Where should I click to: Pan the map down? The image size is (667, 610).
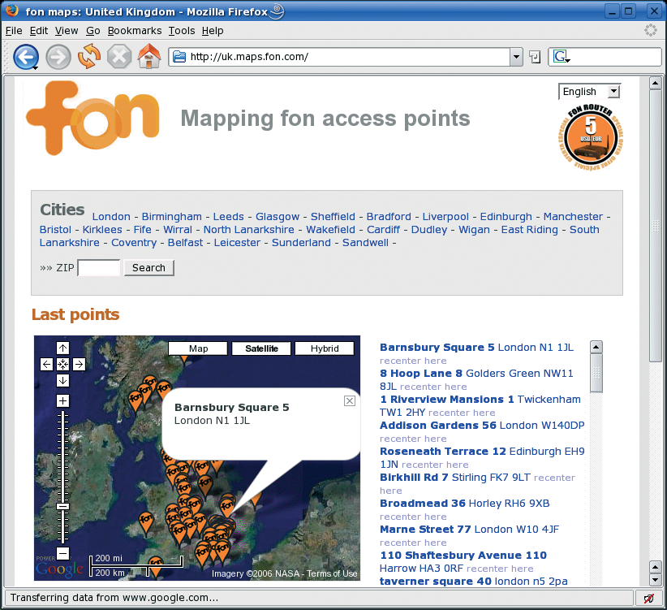tap(63, 381)
